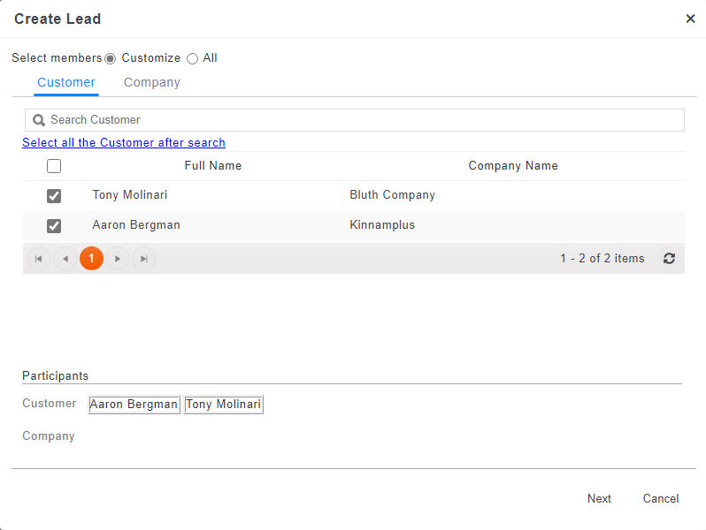Image resolution: width=706 pixels, height=530 pixels.
Task: Jump to last page of results
Action: (x=144, y=259)
